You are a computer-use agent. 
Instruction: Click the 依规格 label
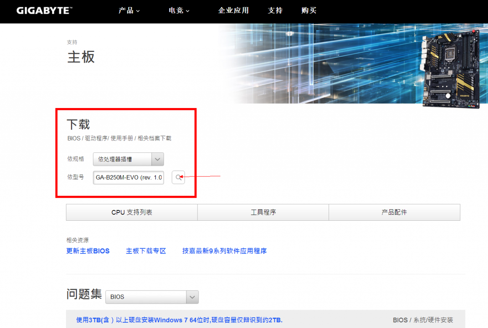pos(75,159)
